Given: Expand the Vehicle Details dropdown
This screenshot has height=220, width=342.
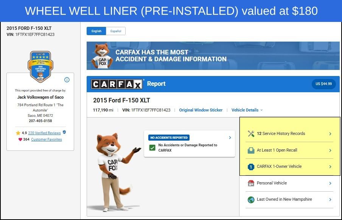Looking at the screenshot, I should pyautogui.click(x=247, y=110).
